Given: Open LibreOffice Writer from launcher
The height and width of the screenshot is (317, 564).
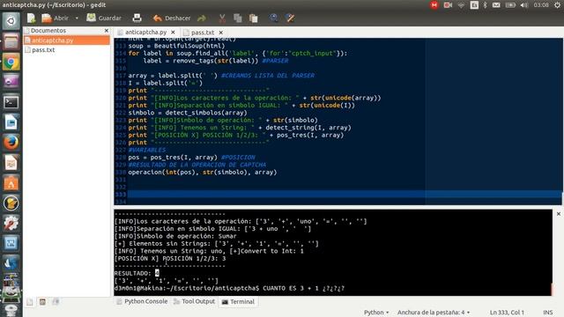Looking at the screenshot, I should (x=11, y=122).
